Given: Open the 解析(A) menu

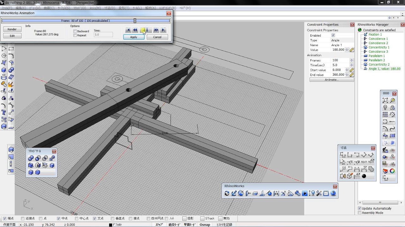Looking at the screenshot, I should [x=150, y=8].
